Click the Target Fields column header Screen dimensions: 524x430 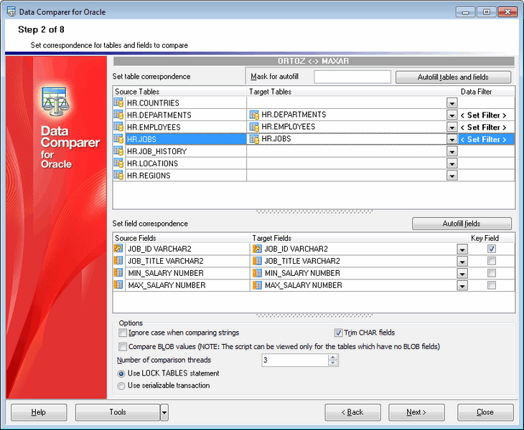(359, 238)
